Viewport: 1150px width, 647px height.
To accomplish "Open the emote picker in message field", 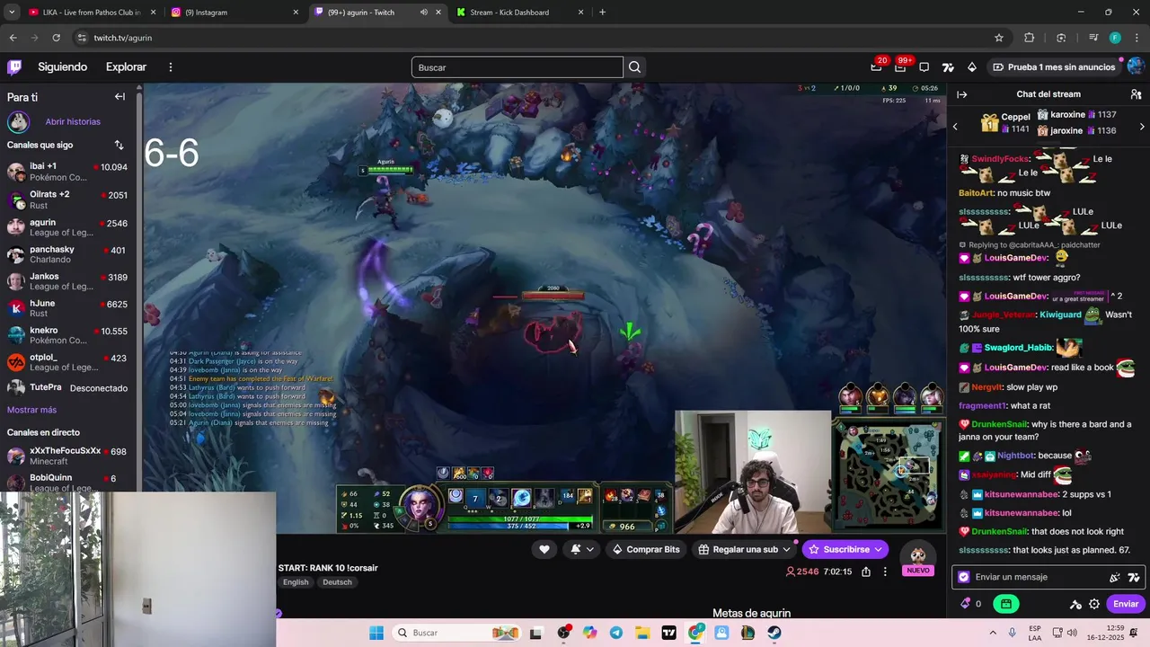I will point(1115,577).
